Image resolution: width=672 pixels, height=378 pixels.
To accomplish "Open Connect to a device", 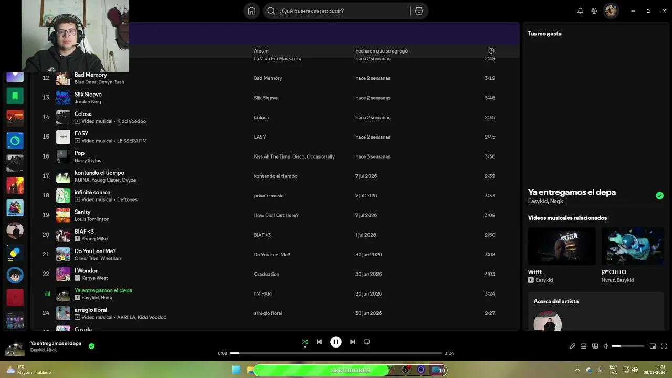I will [x=595, y=346].
